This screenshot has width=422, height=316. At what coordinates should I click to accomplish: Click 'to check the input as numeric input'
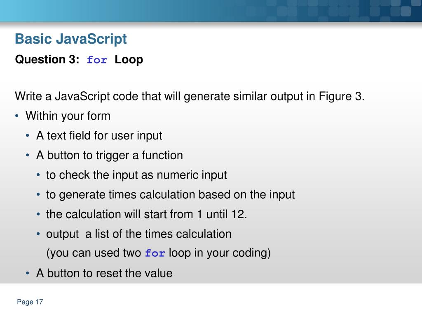(x=136, y=175)
